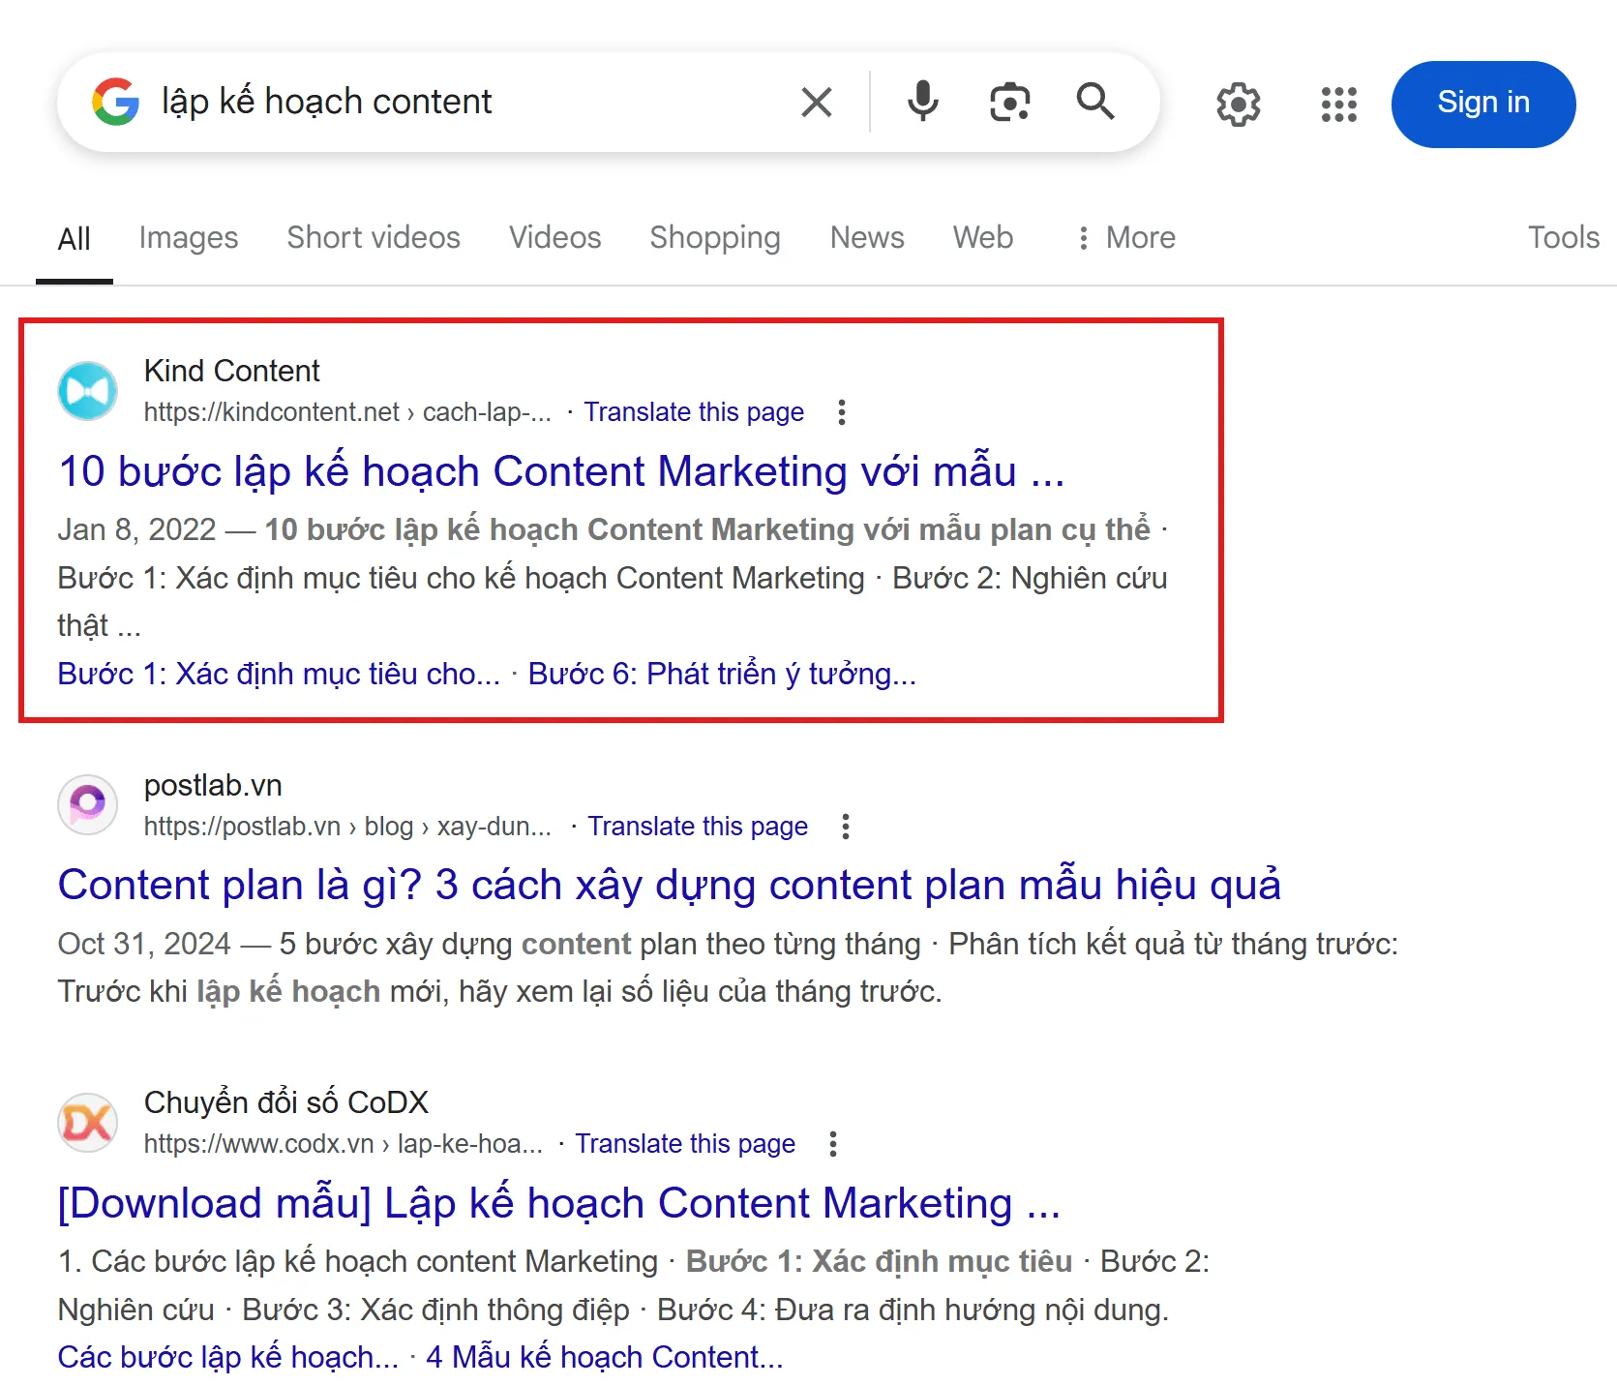Translate the Kind Content result page

[694, 412]
